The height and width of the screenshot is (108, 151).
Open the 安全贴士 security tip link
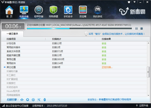coord(109,100)
